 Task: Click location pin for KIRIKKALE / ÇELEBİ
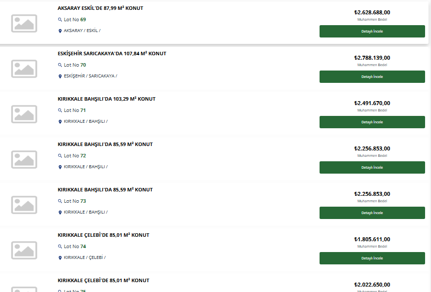(60, 257)
